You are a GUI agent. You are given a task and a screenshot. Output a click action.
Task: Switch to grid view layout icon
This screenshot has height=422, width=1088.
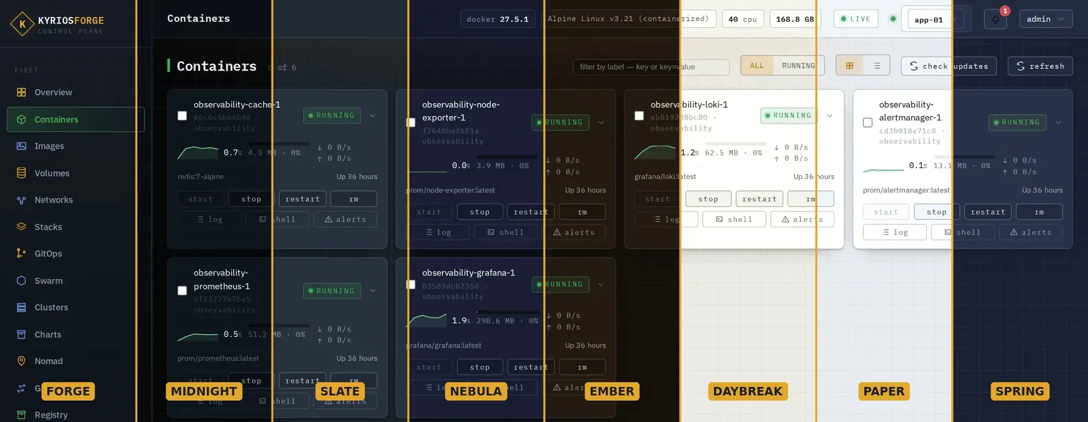(x=849, y=66)
